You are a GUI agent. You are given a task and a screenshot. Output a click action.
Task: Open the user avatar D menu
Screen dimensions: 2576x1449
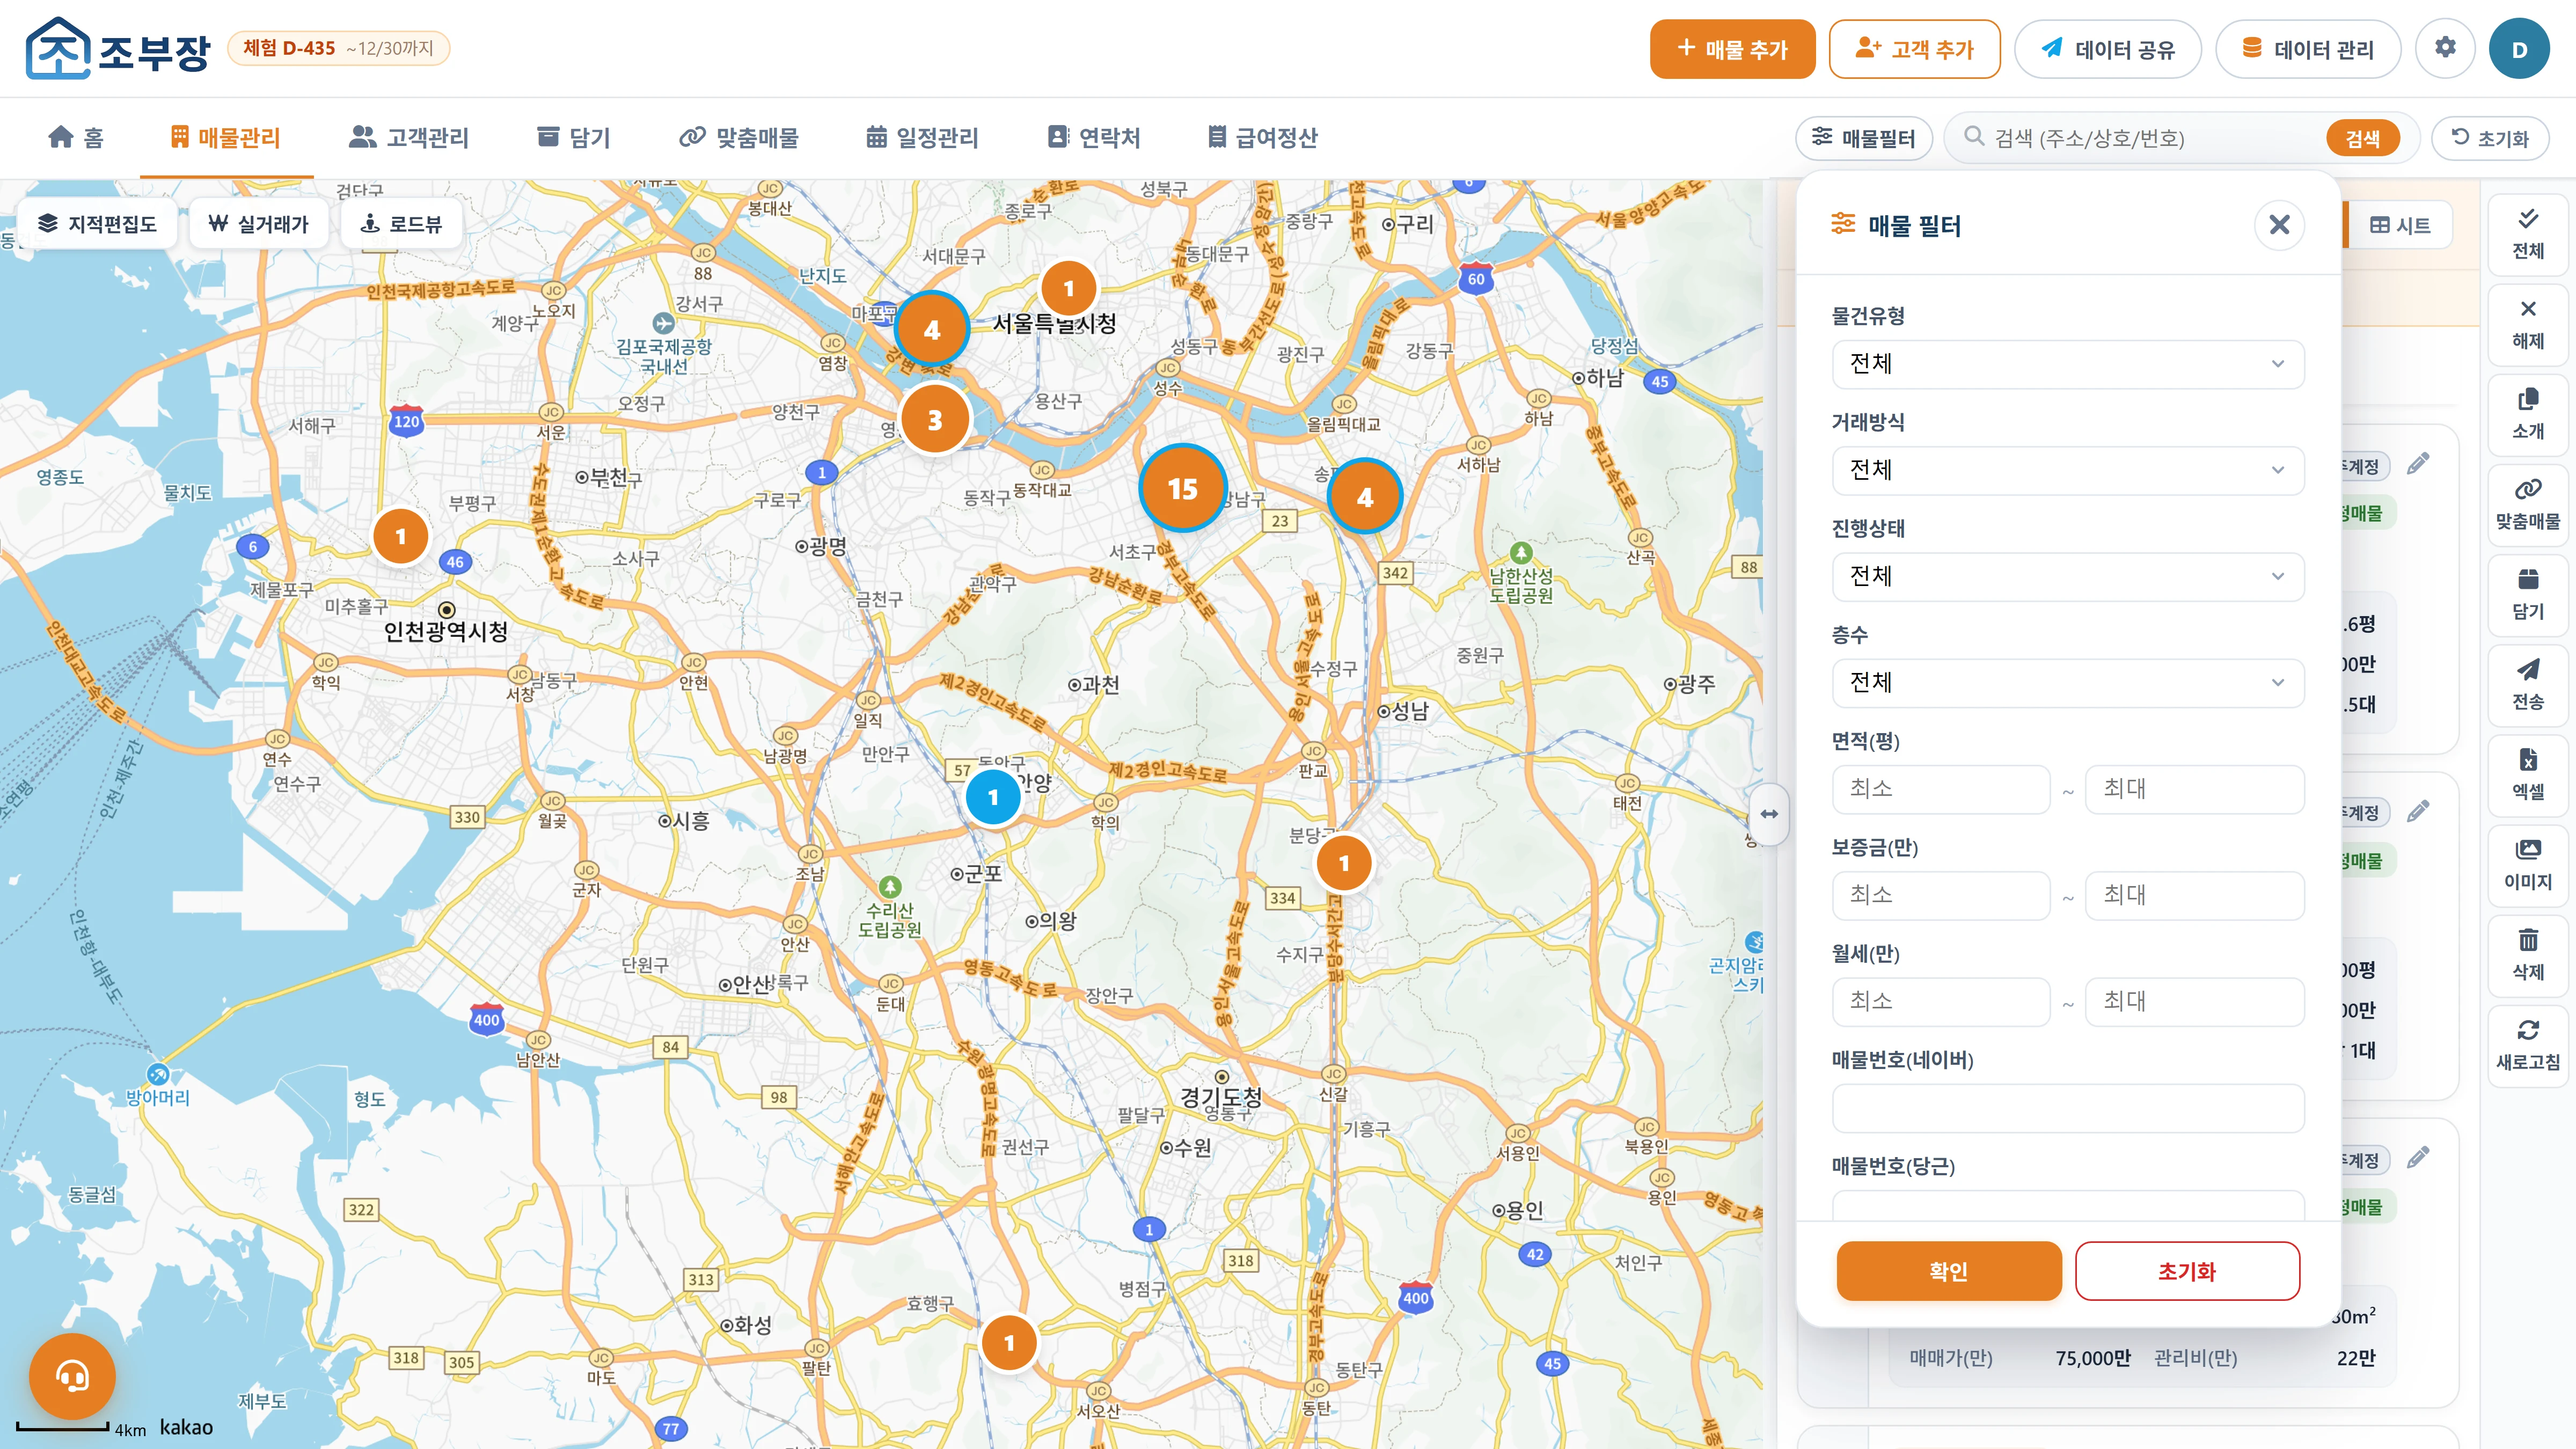click(x=2519, y=48)
